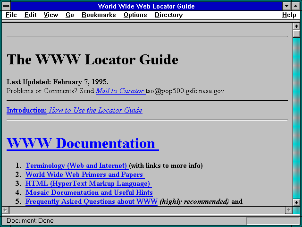This screenshot has height=227, width=302.
Task: Open the Directory menu
Action: [169, 15]
